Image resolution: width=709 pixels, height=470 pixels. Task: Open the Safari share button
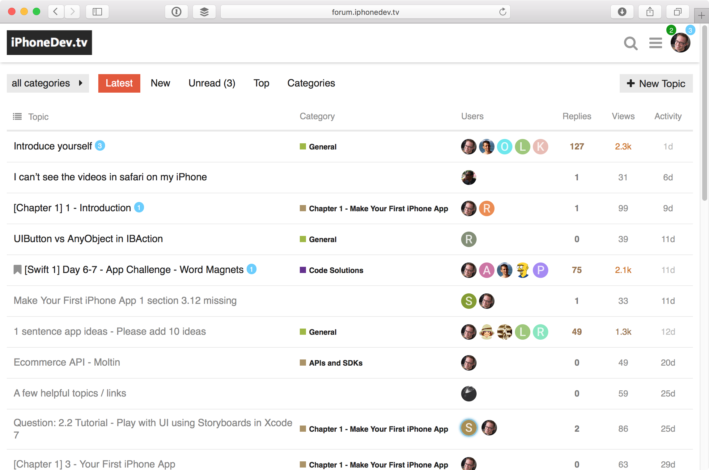click(650, 12)
